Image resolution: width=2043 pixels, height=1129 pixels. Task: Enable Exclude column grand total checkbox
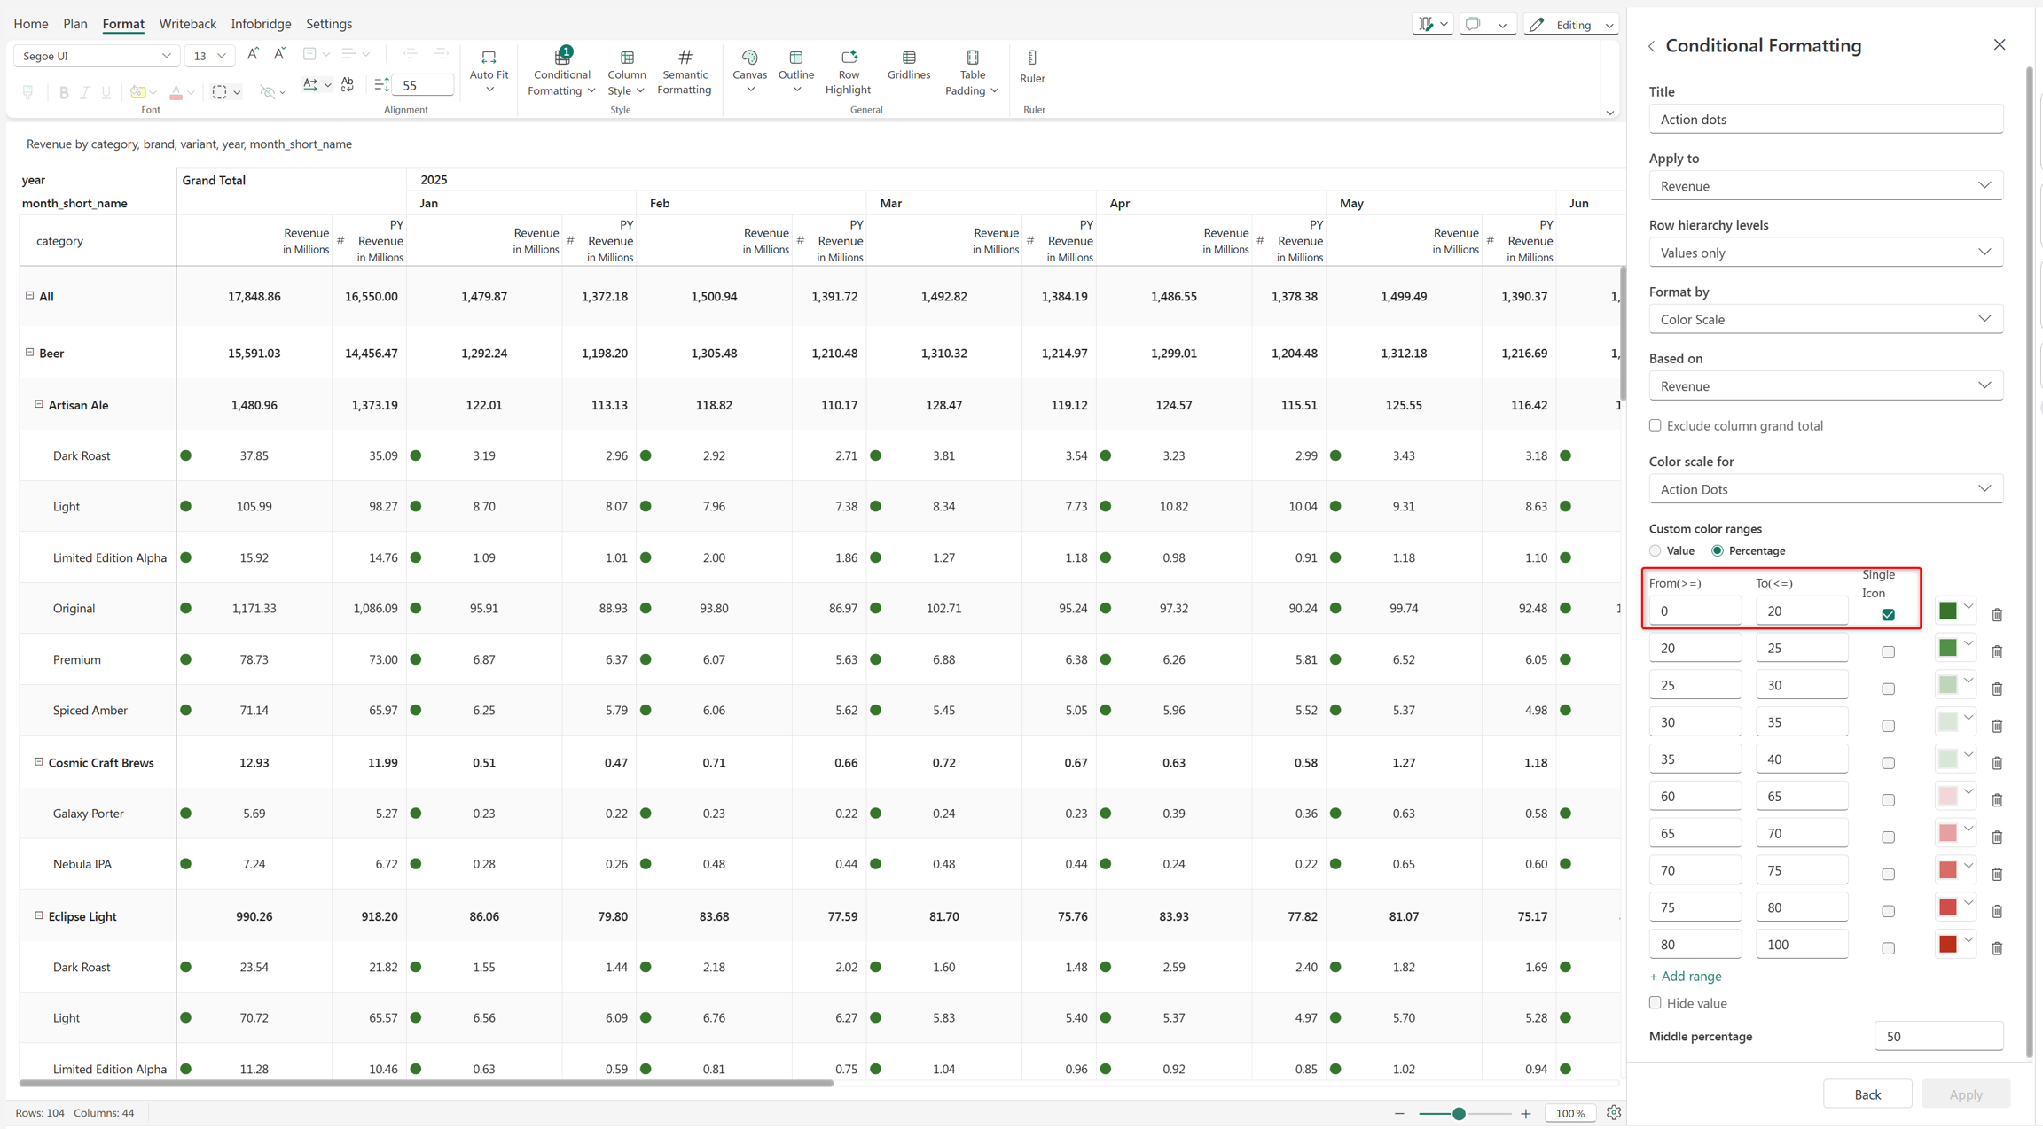[1656, 425]
